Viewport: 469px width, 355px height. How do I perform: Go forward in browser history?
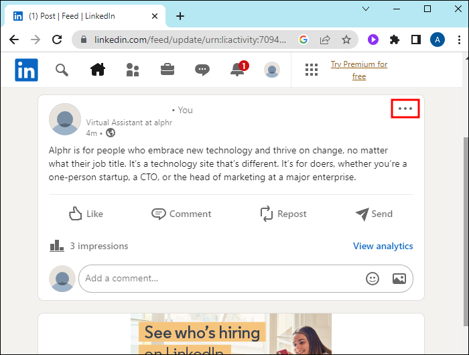[x=36, y=40]
